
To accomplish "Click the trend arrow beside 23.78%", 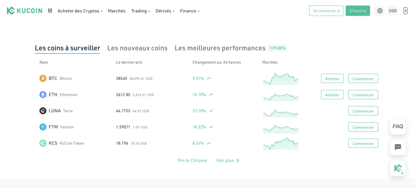I will 211,111.
